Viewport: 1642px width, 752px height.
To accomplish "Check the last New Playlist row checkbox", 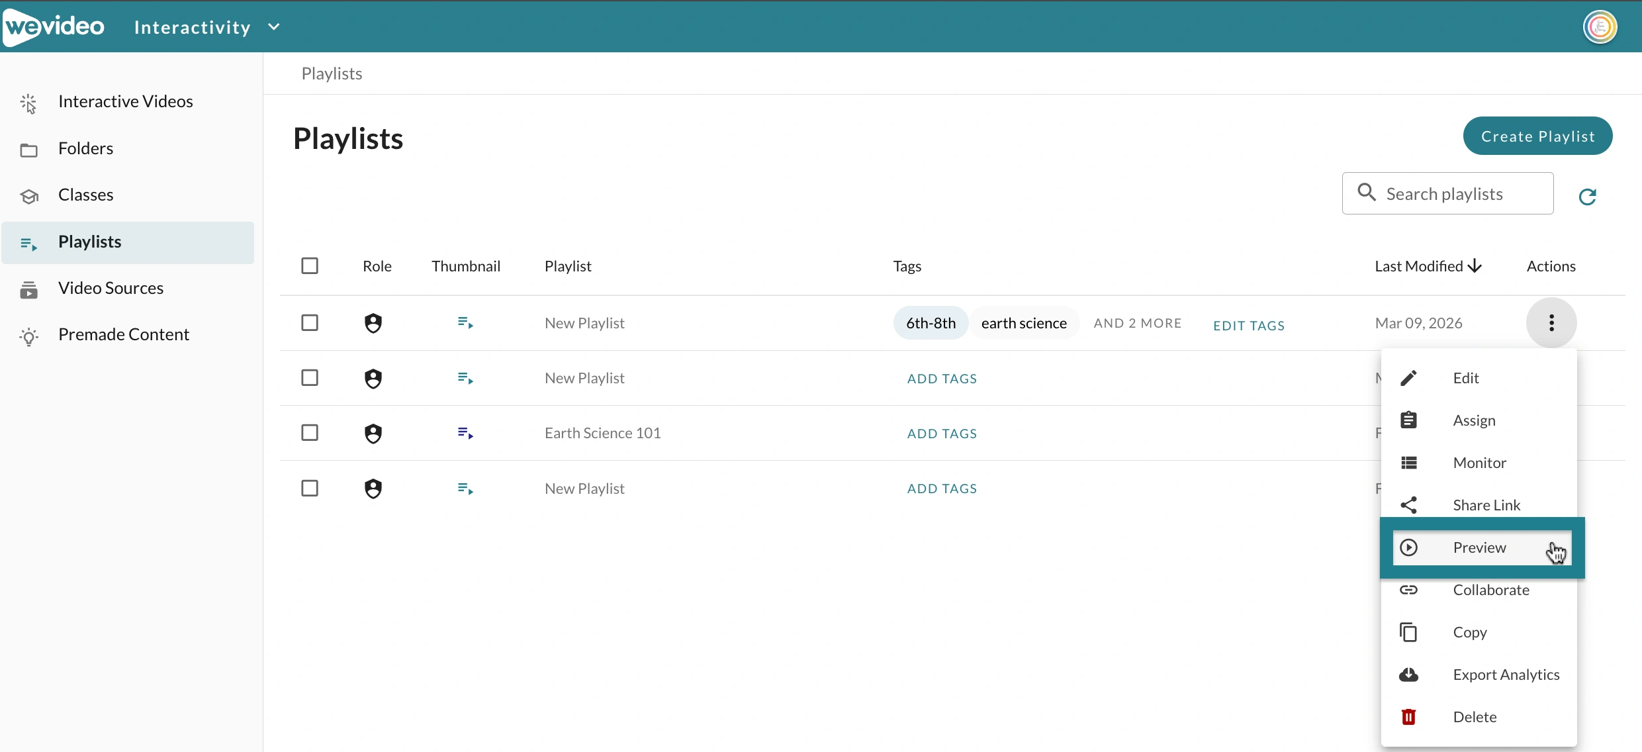I will [x=310, y=488].
